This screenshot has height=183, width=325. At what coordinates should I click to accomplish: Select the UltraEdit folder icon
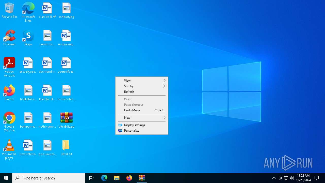tap(66, 148)
